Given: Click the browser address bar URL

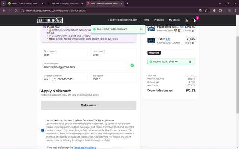Looking at the screenshot, I should 56,10.
